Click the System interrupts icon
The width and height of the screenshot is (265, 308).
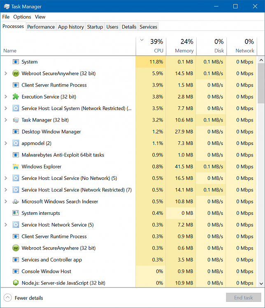16,213
